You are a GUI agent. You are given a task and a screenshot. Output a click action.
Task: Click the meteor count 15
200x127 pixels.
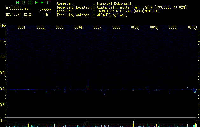tap(46, 15)
